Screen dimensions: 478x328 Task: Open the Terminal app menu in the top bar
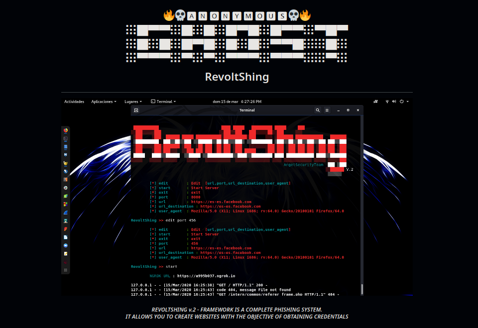click(163, 101)
